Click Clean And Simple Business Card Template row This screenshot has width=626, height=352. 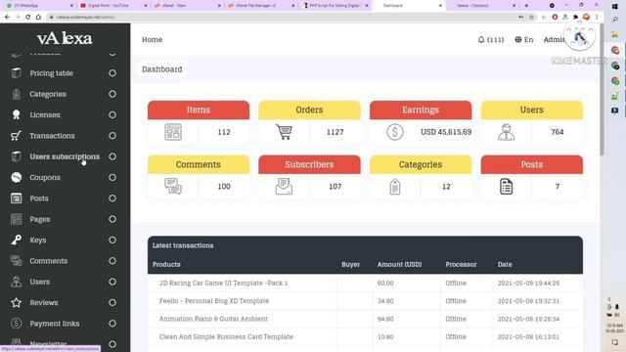[x=365, y=336]
